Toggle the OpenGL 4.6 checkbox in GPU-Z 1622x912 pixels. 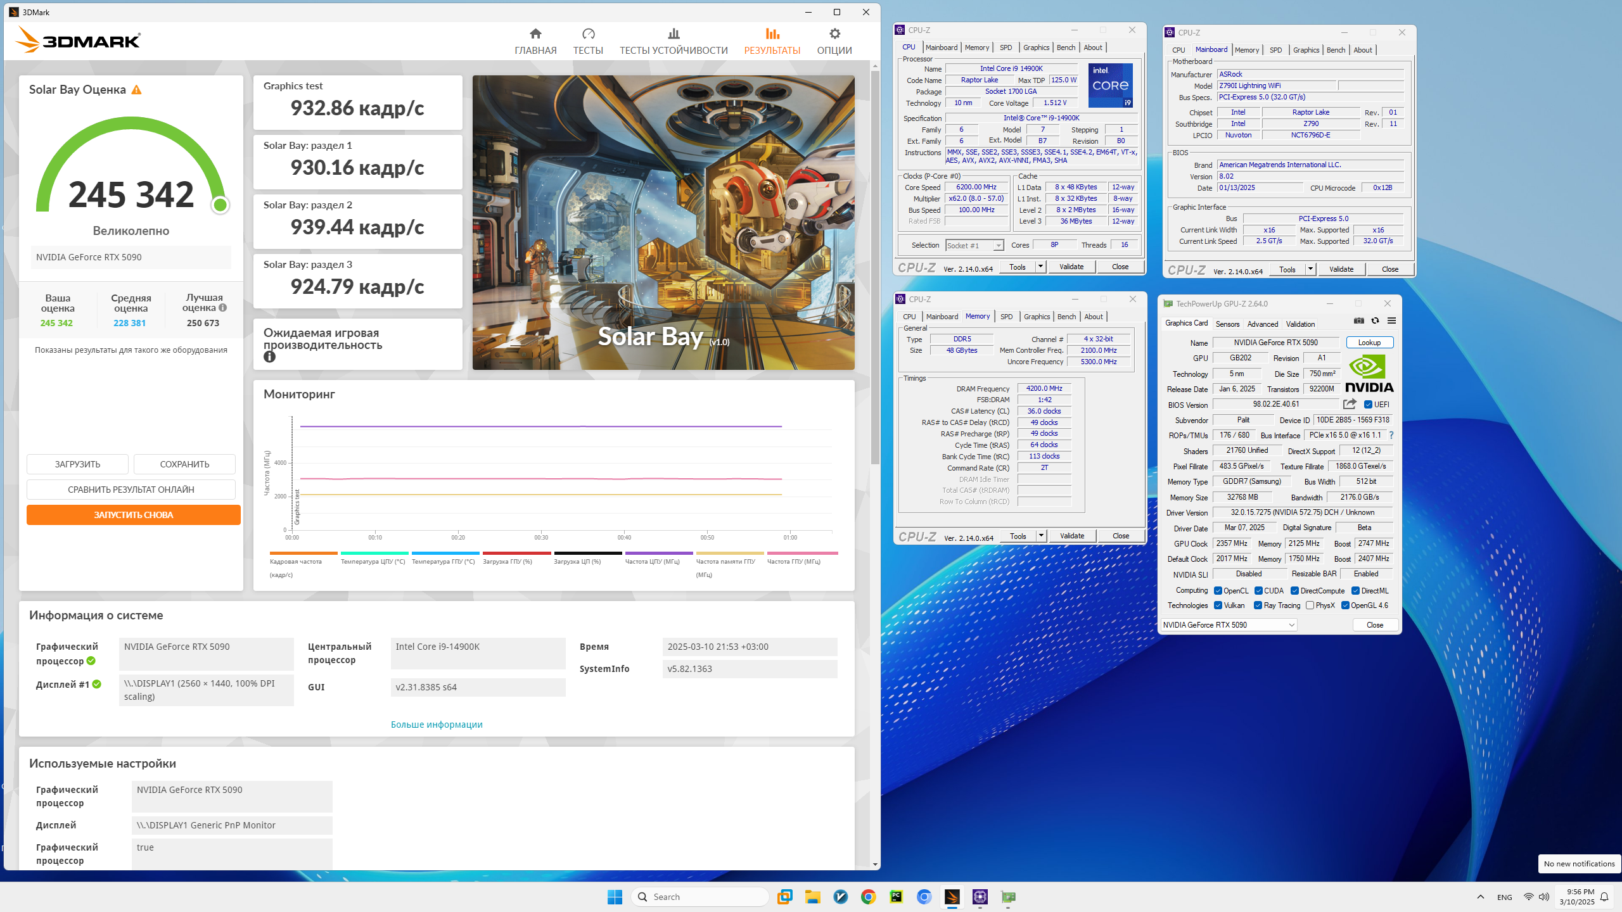pyautogui.click(x=1345, y=605)
